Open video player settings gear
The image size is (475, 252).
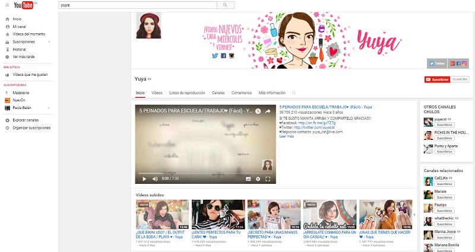pos(258,178)
